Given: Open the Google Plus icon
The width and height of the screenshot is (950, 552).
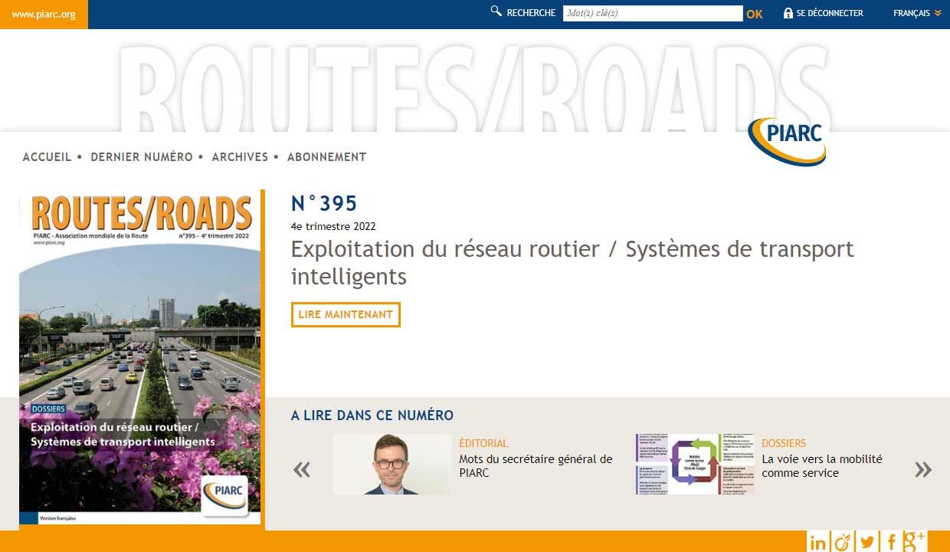Looking at the screenshot, I should click(x=915, y=542).
